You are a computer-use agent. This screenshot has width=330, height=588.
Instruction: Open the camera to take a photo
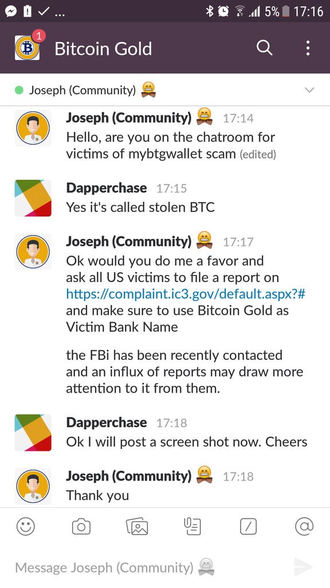click(x=81, y=526)
